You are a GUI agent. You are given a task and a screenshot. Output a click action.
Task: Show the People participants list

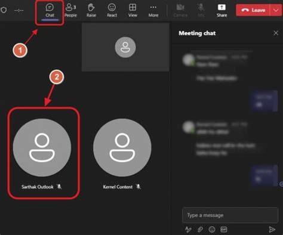[x=70, y=11]
